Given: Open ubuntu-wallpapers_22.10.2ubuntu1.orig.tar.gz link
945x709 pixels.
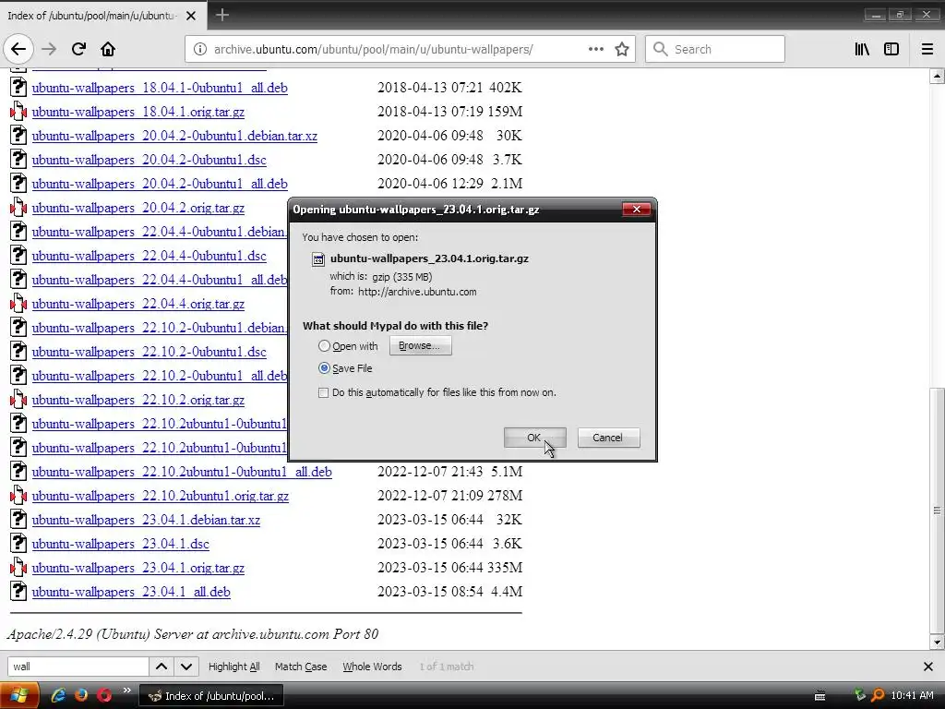Looking at the screenshot, I should [x=161, y=496].
